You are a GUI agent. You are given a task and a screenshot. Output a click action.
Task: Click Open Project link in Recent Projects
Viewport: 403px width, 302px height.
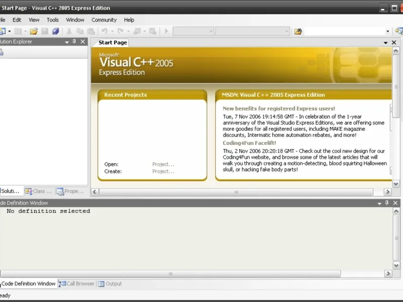click(163, 164)
